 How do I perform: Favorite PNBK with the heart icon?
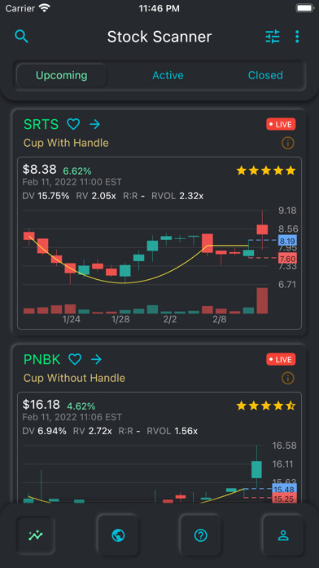[x=75, y=359]
